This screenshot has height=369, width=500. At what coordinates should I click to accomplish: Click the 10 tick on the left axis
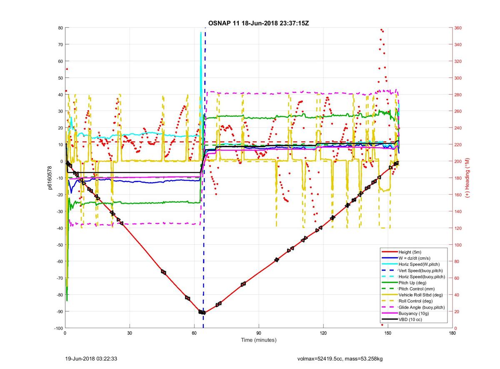(x=60, y=145)
